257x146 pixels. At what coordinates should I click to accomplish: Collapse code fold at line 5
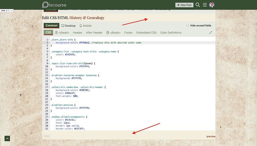[x=49, y=52]
